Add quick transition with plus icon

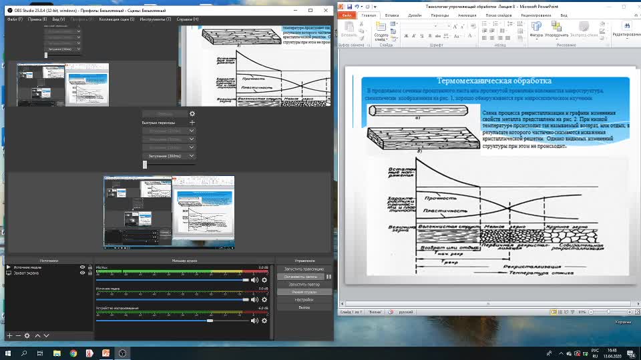pos(192,123)
